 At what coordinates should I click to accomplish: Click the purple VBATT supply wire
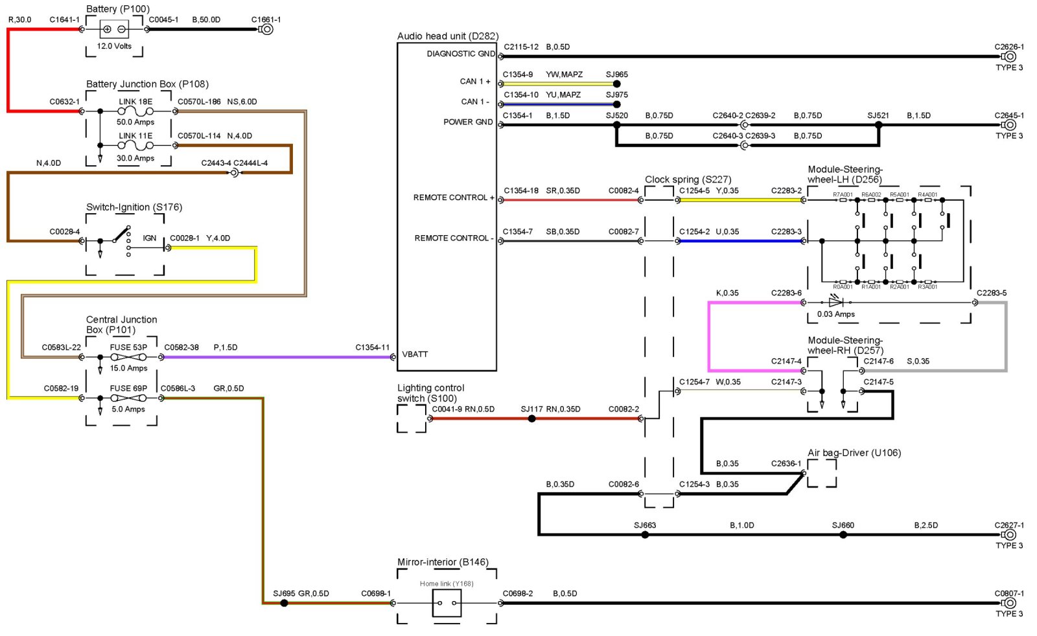pyautogui.click(x=279, y=357)
